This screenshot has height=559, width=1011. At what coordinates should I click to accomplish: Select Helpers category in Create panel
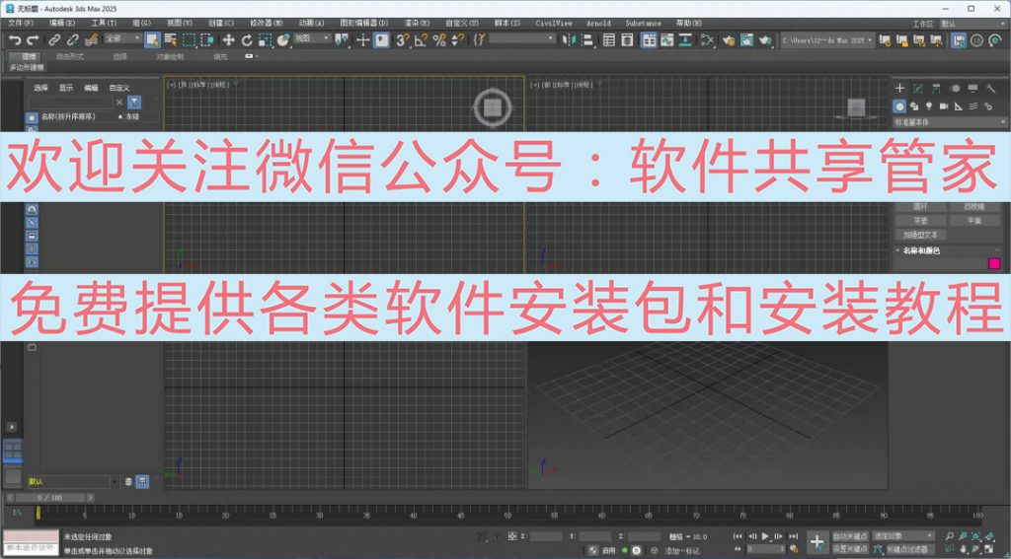tap(959, 106)
